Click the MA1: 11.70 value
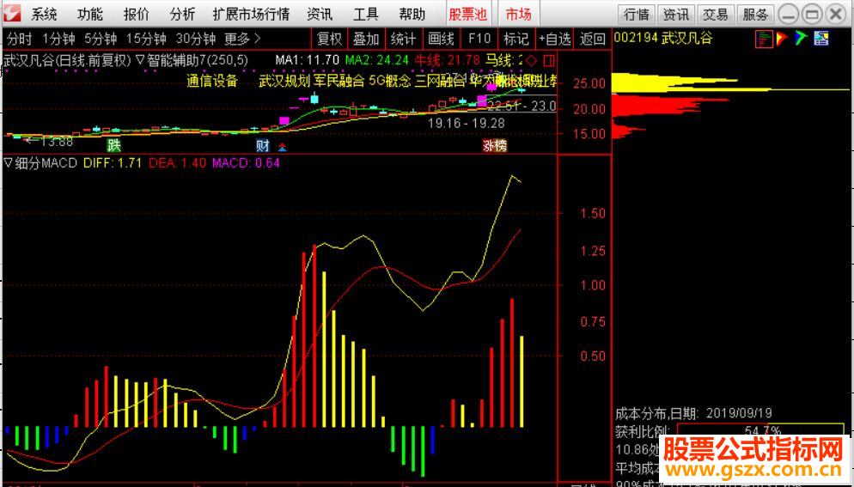This screenshot has height=487, width=854. coord(308,59)
